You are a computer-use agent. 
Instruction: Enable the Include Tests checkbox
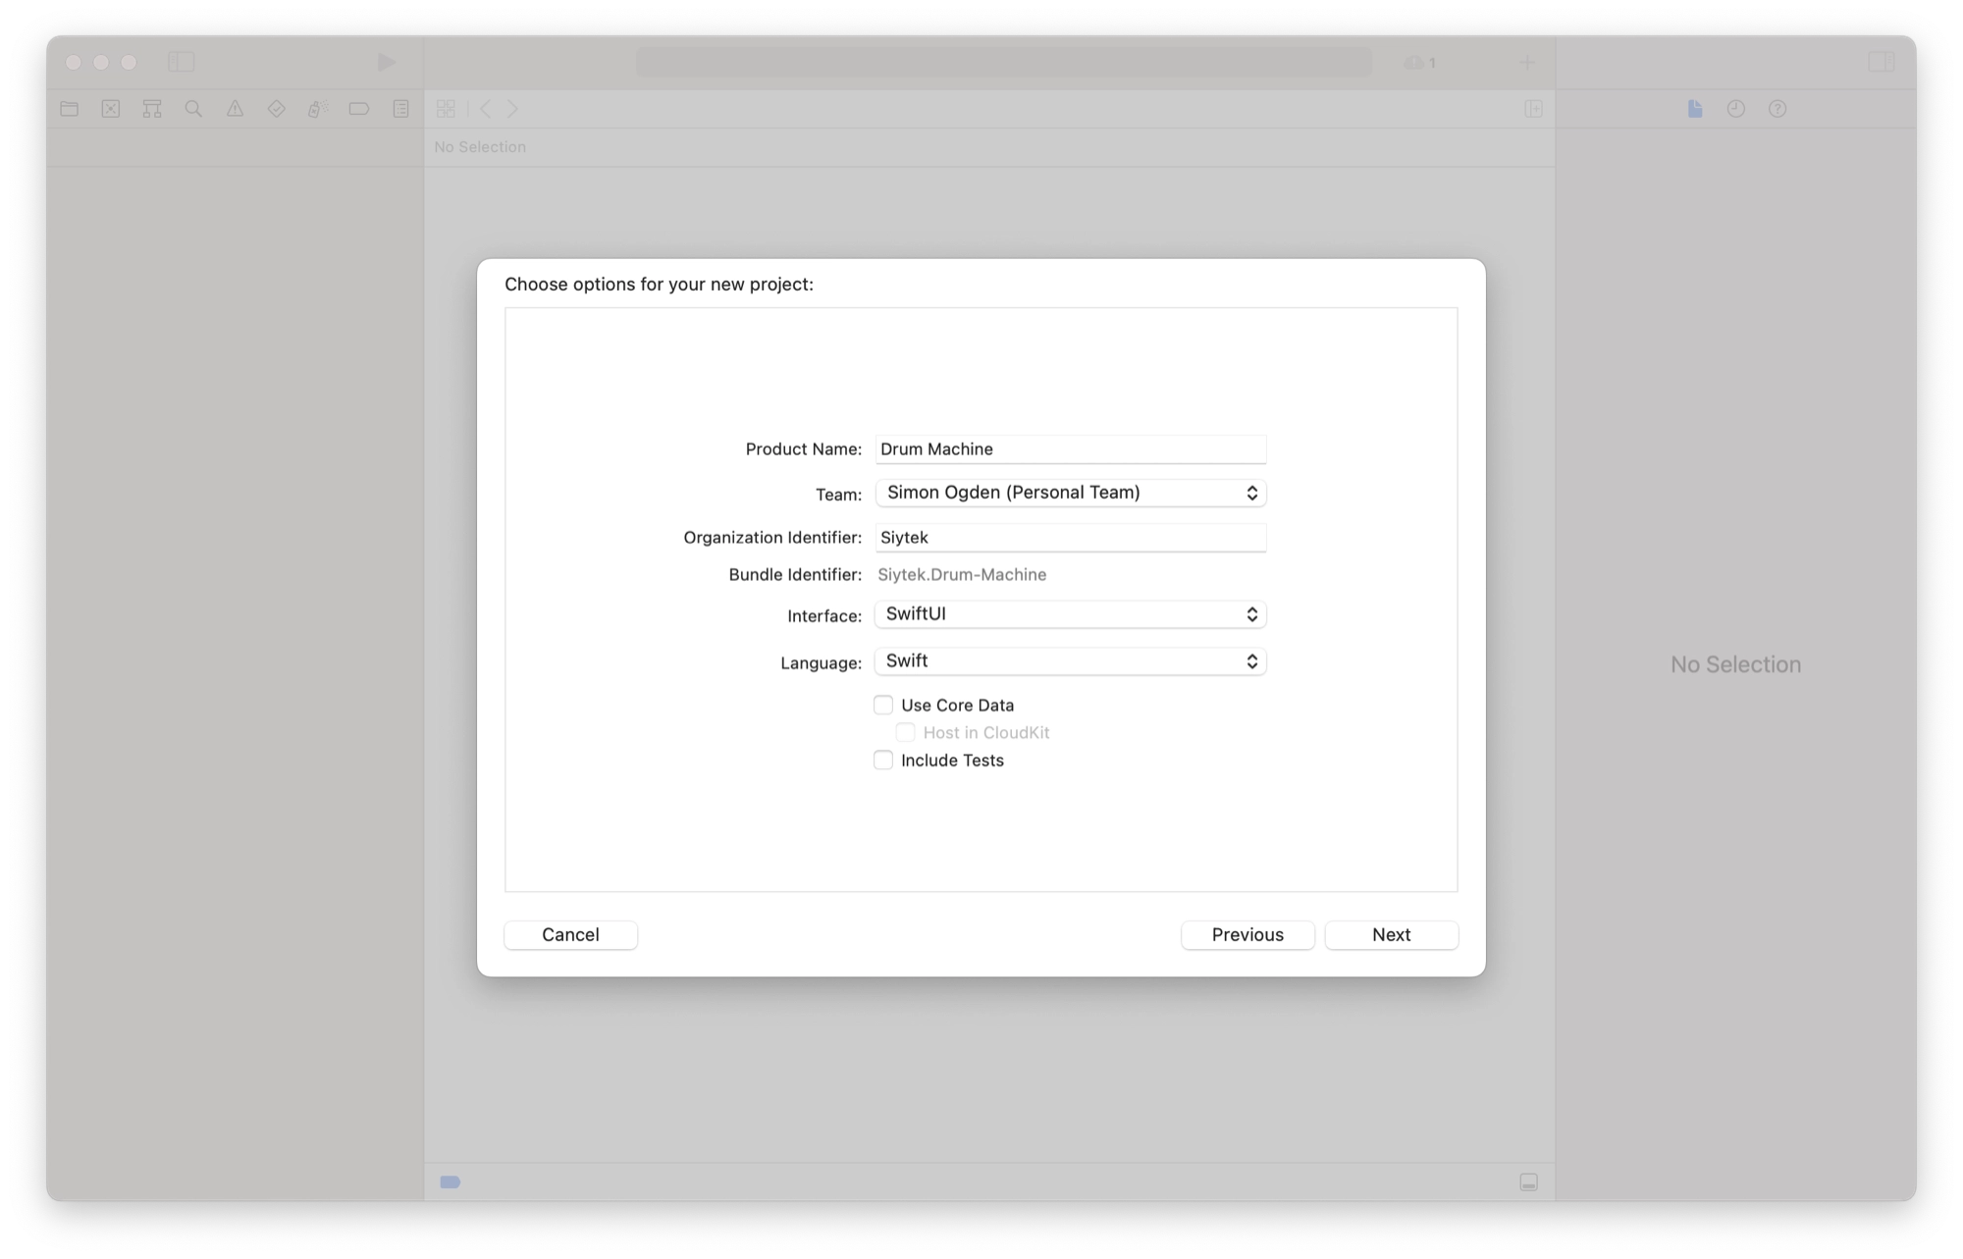[883, 760]
